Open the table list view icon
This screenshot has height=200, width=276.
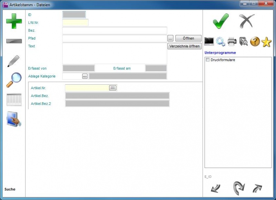[14, 99]
